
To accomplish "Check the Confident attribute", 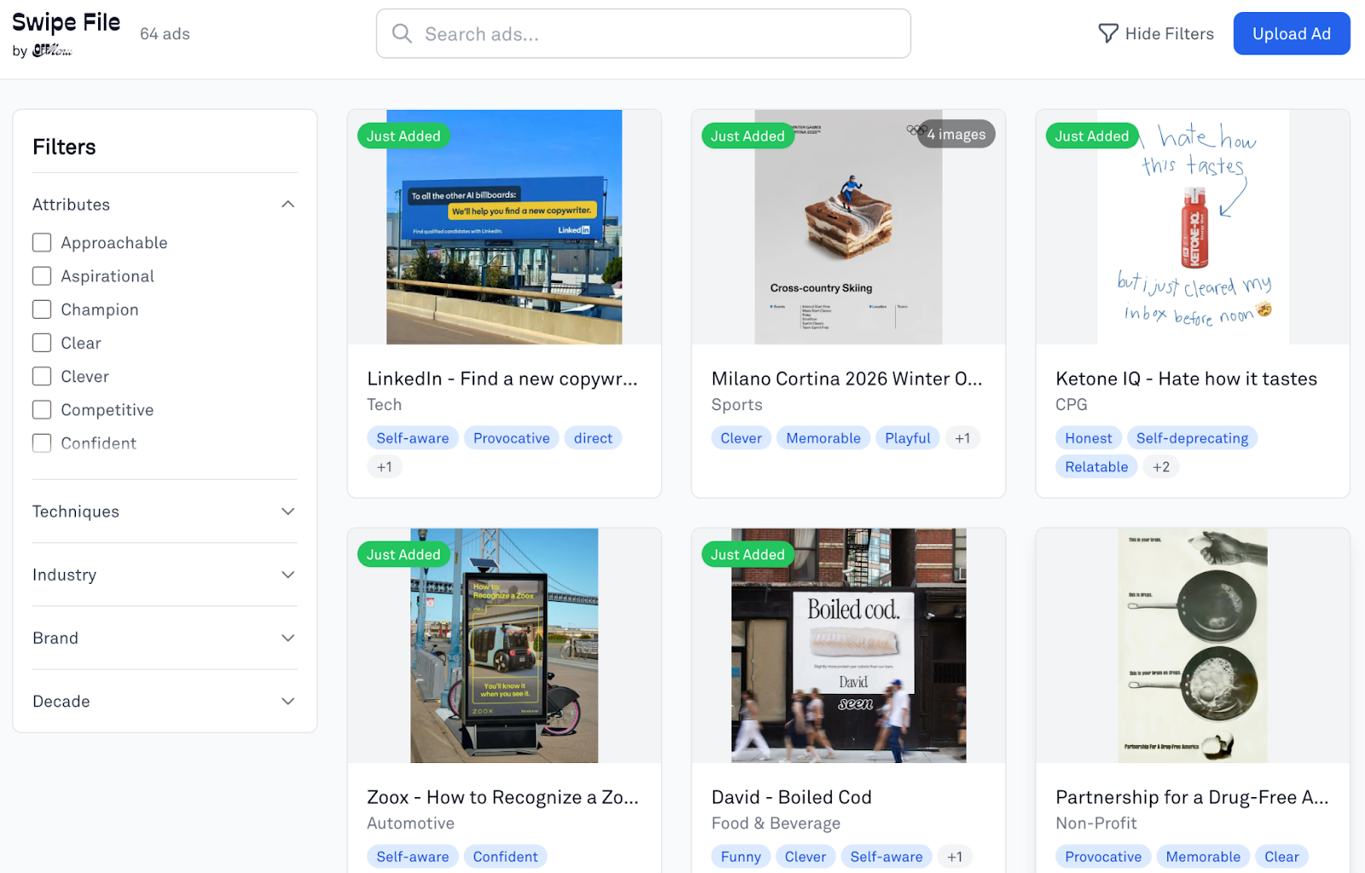I will coord(42,443).
